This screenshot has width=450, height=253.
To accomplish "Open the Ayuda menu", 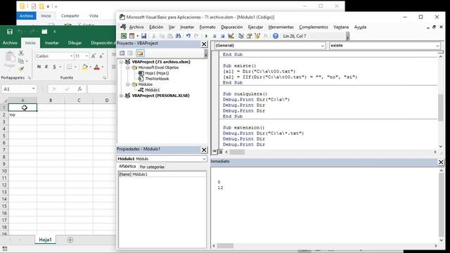I will [x=360, y=27].
